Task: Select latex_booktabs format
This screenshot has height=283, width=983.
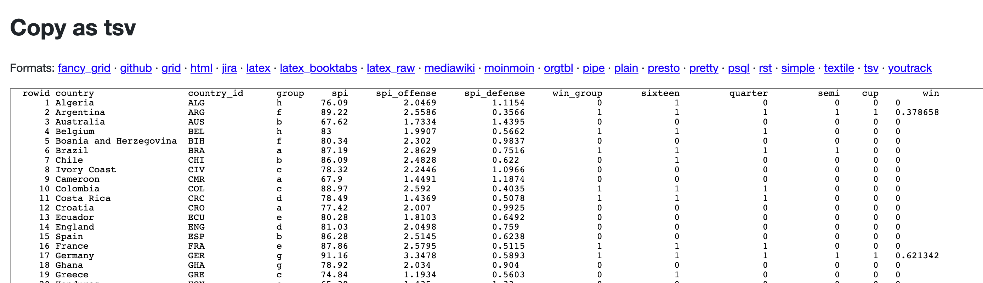Action: [x=318, y=68]
